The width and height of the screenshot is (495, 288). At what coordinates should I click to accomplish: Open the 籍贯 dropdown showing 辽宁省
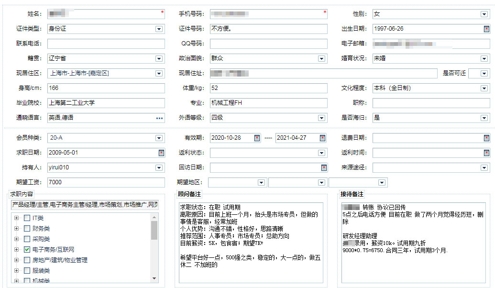159,59
